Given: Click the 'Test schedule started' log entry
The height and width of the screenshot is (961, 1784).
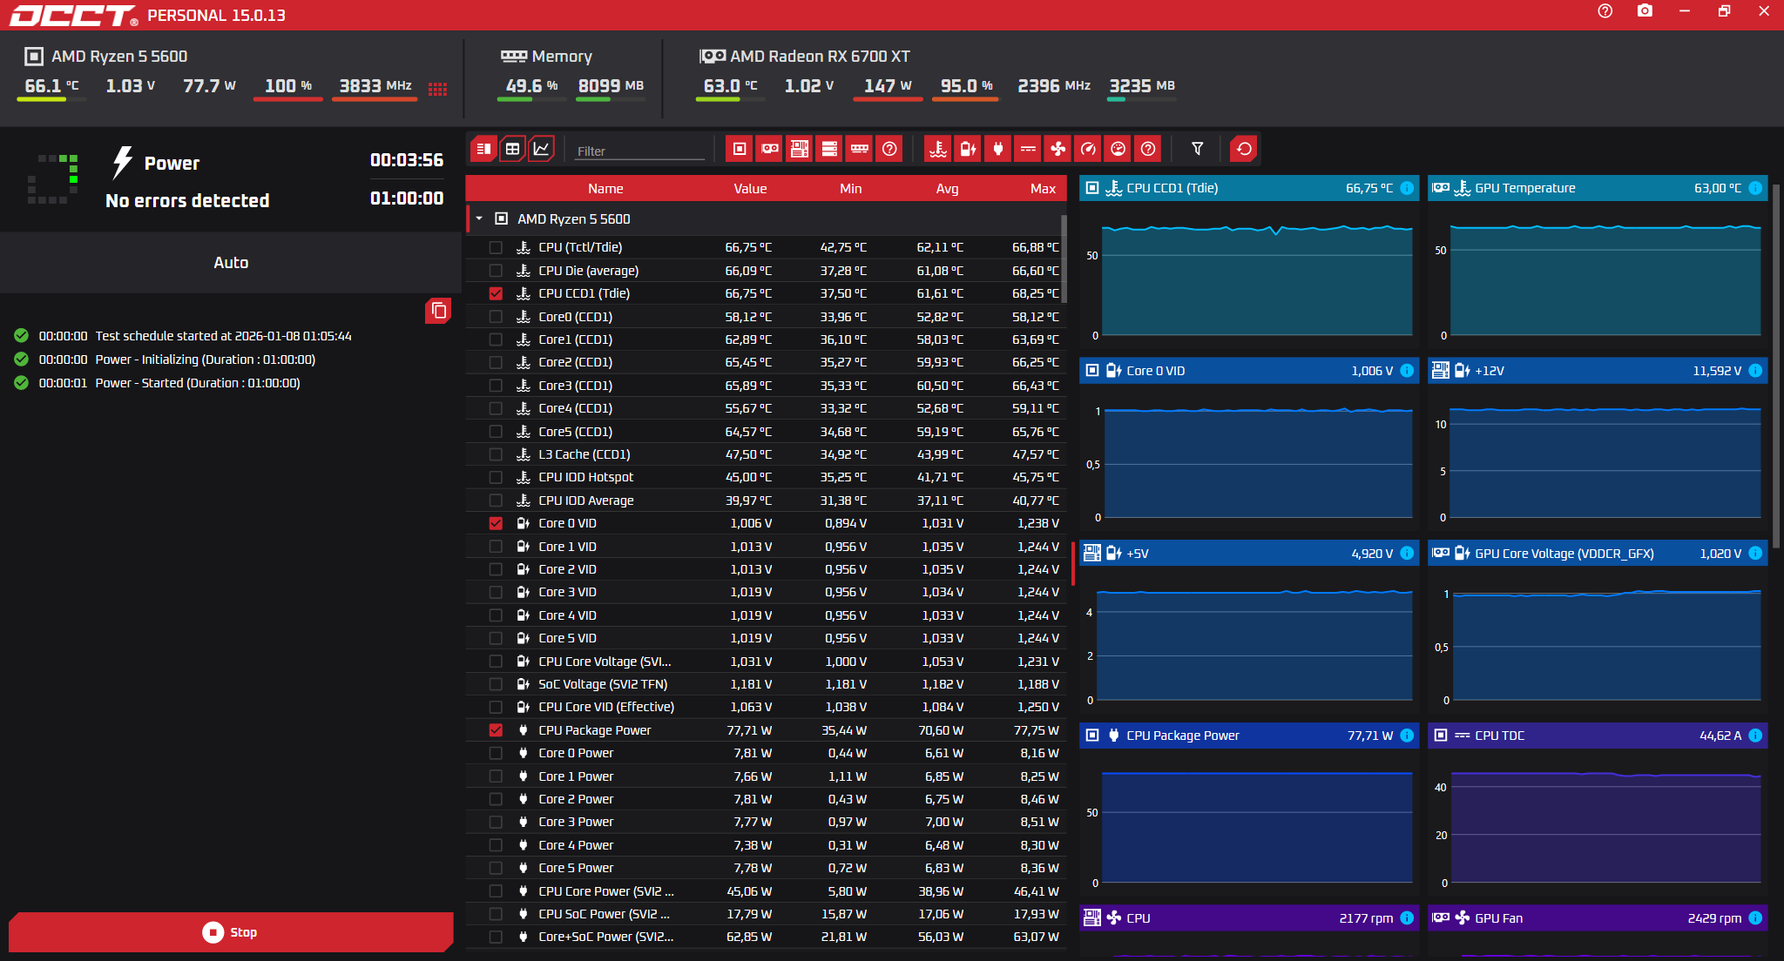Looking at the screenshot, I should click(183, 336).
